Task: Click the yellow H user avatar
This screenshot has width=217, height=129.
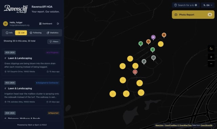Action: 5,24
